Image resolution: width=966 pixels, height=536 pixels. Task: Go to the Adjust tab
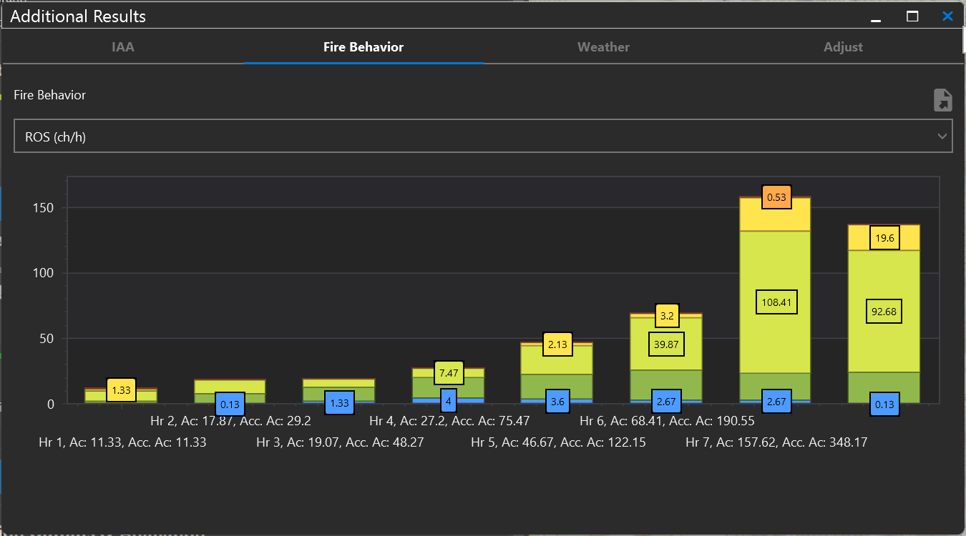843,47
